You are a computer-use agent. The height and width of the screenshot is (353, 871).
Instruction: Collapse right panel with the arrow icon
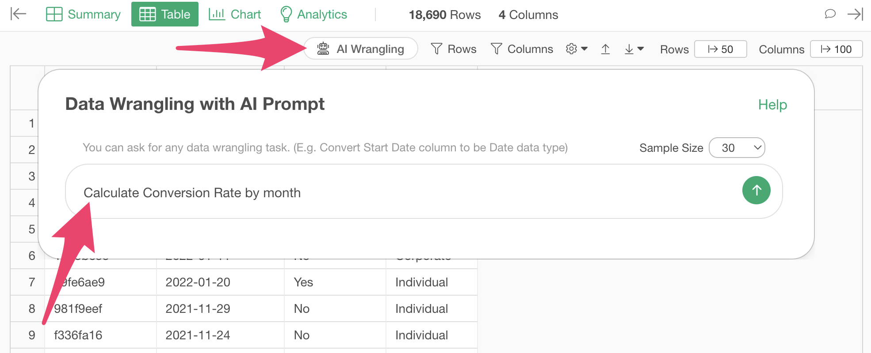855,14
